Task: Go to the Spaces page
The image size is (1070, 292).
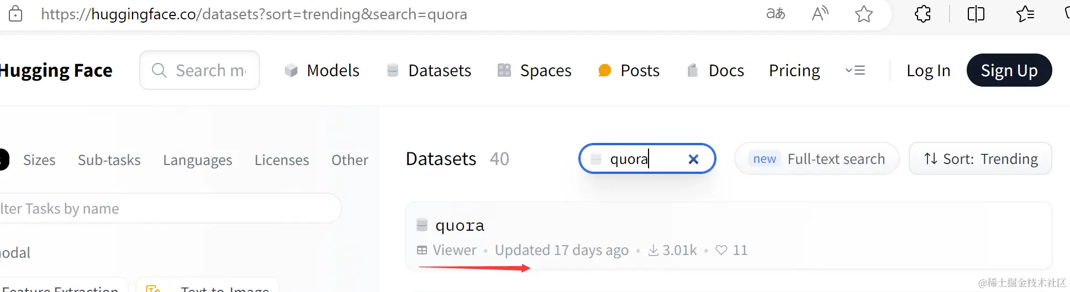Action: point(534,71)
